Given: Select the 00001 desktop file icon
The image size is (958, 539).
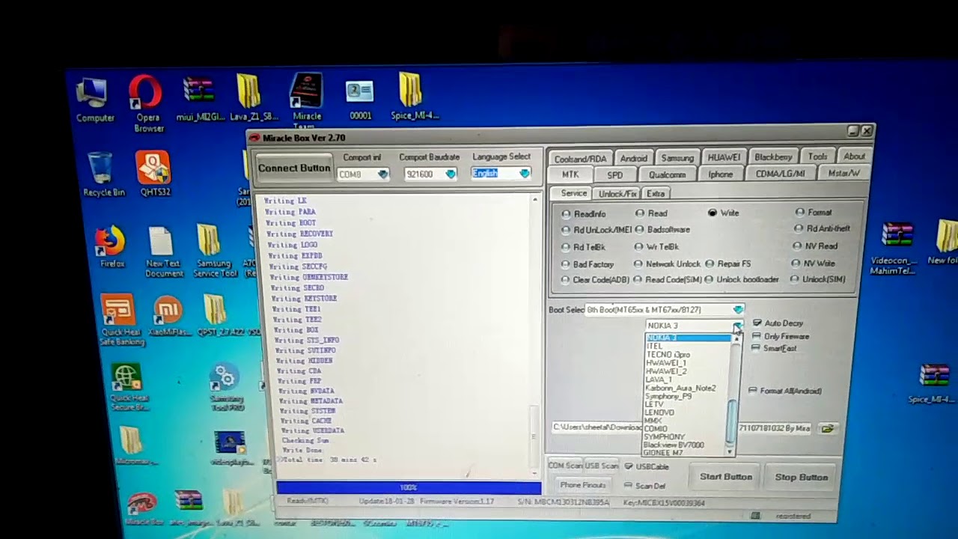Looking at the screenshot, I should (x=360, y=100).
